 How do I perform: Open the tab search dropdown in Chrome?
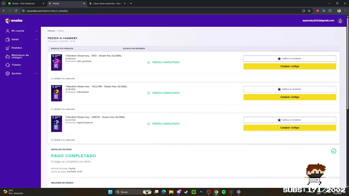tap(4, 4)
